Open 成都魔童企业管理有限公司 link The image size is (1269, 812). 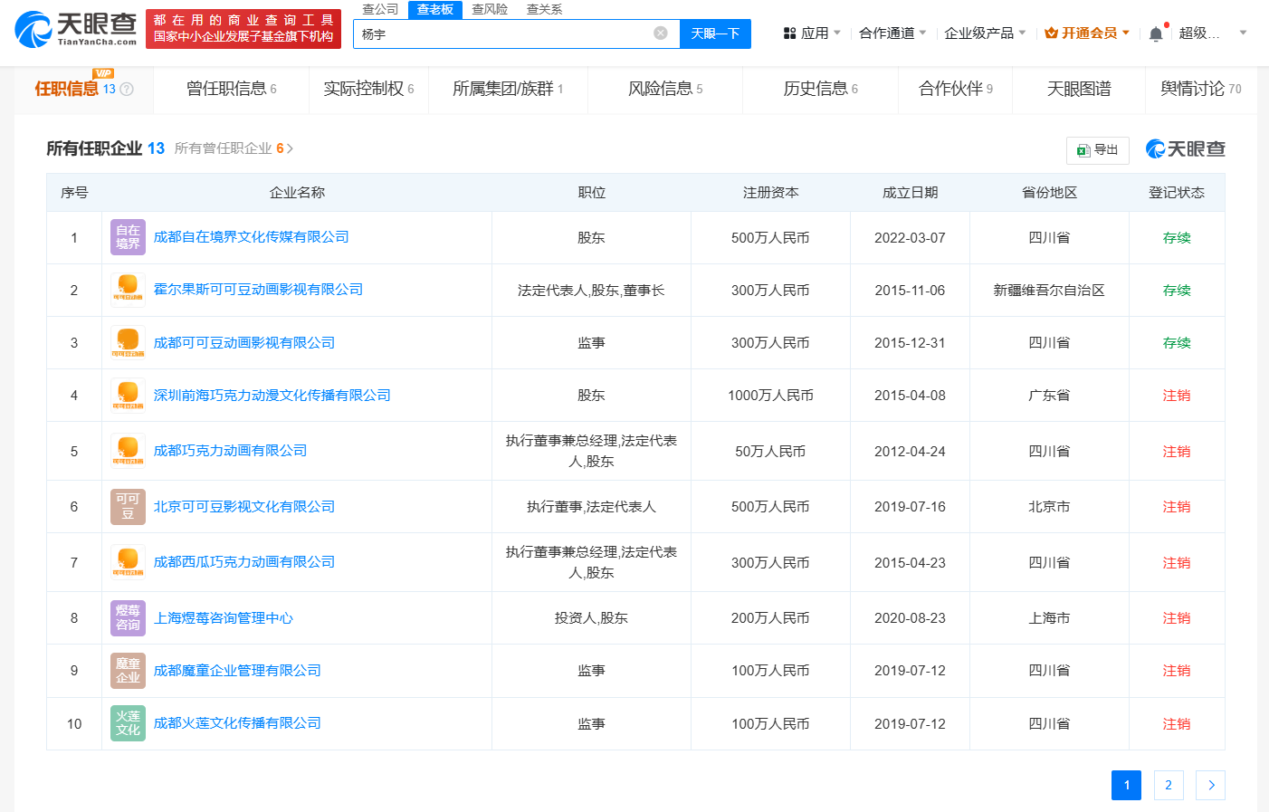click(237, 671)
